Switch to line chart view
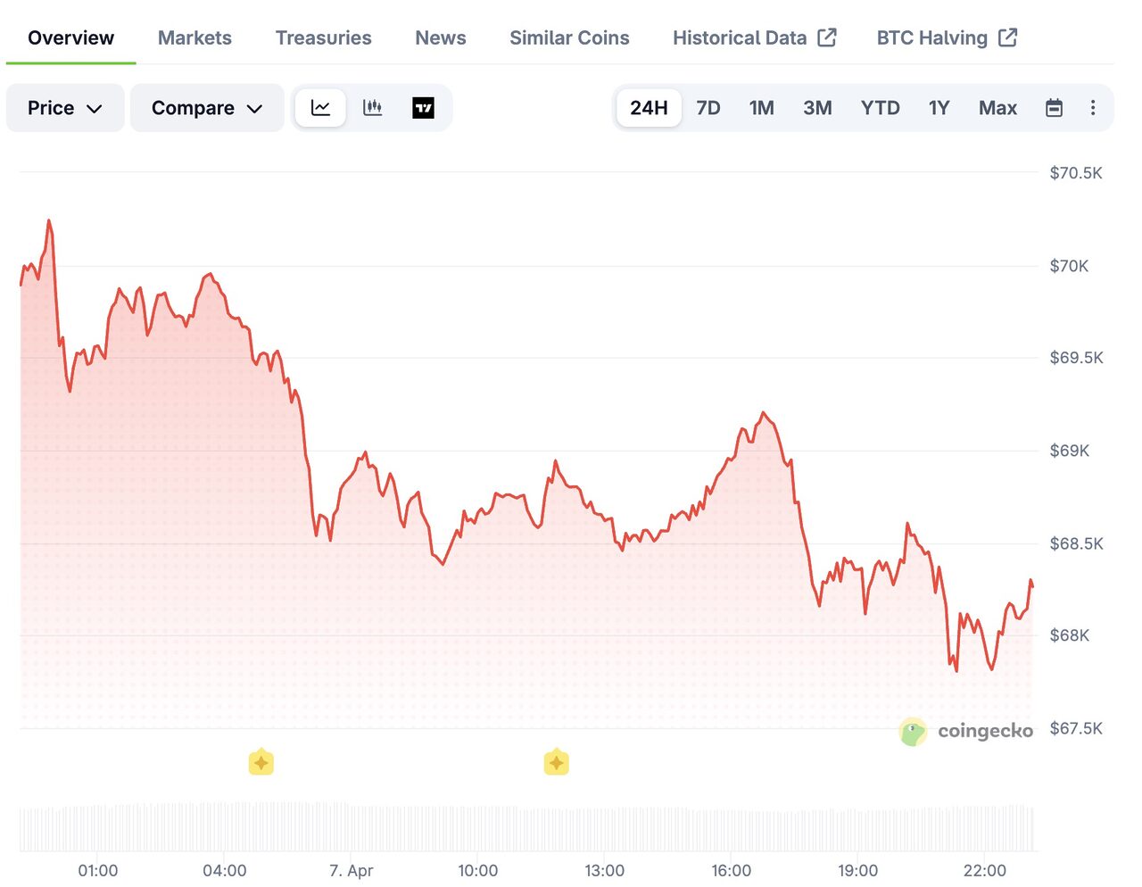Screen dimensions: 1142x887 [x=320, y=108]
